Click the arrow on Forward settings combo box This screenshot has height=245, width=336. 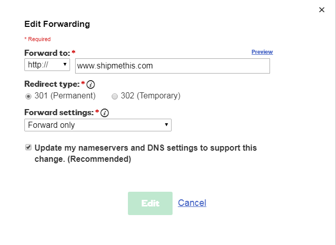click(x=166, y=125)
